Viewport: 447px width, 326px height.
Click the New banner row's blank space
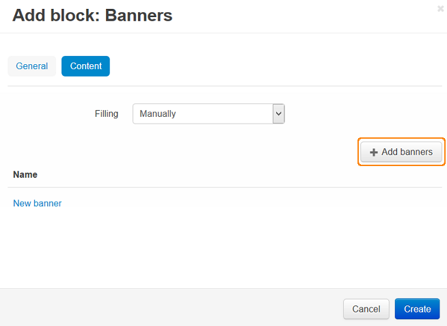click(x=251, y=203)
